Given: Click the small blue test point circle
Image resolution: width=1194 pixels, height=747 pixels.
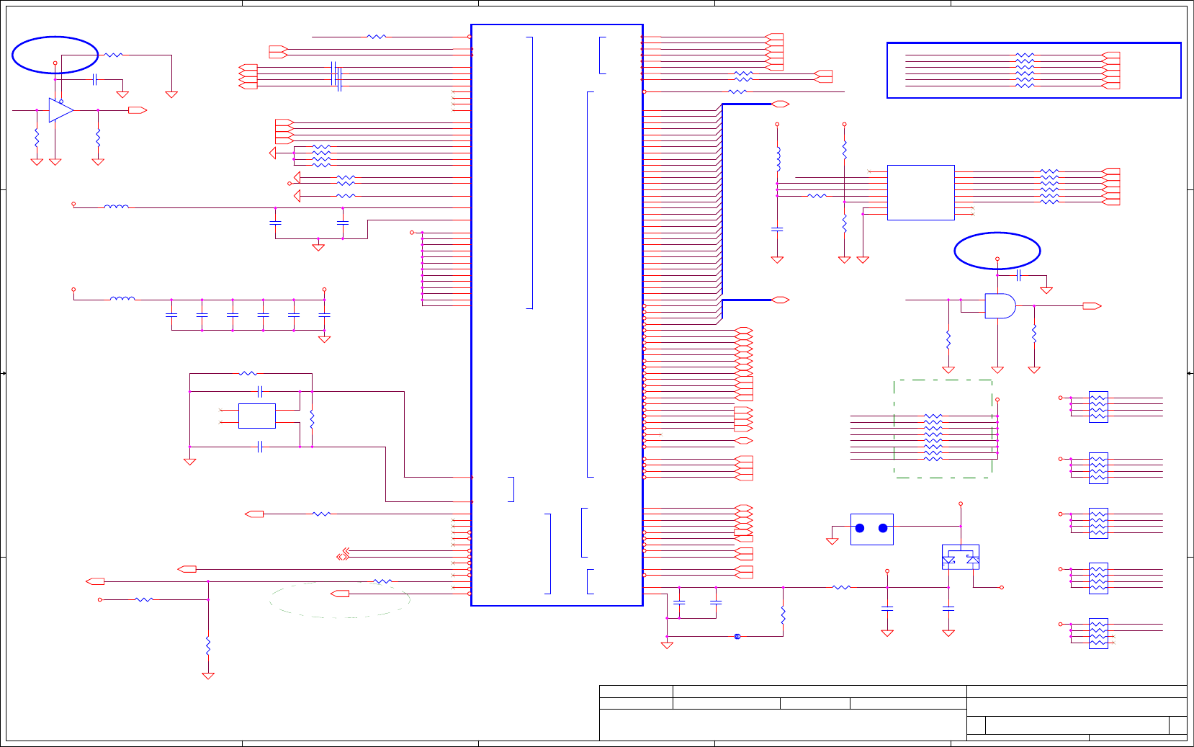Looking at the screenshot, I should click(737, 637).
